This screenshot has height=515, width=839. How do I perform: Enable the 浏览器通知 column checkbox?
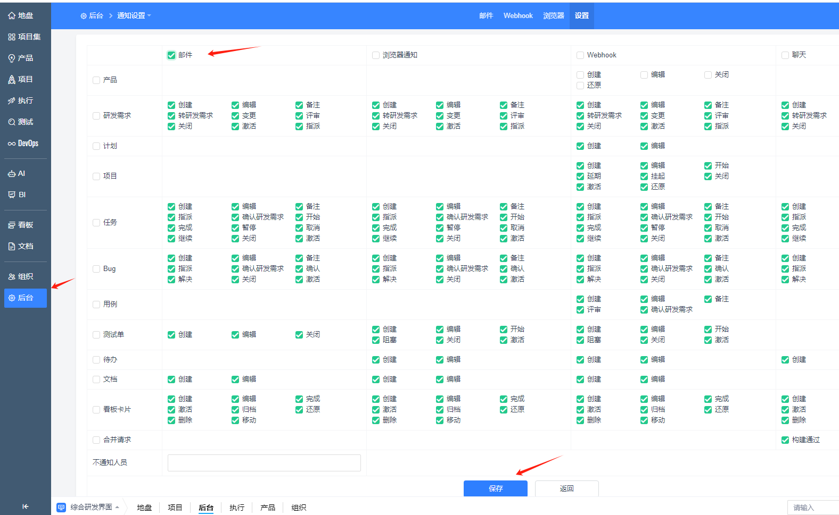(x=376, y=55)
